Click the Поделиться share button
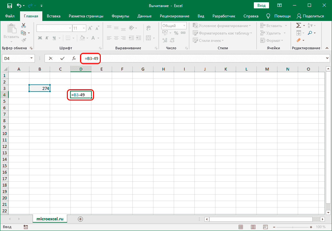The height and width of the screenshot is (231, 332). [310, 16]
